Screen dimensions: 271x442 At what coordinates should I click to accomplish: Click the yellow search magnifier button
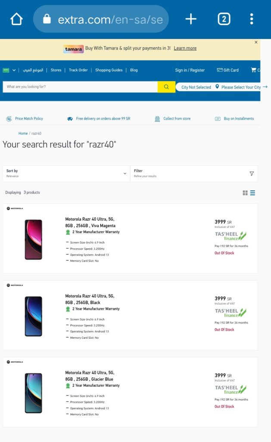tap(166, 87)
